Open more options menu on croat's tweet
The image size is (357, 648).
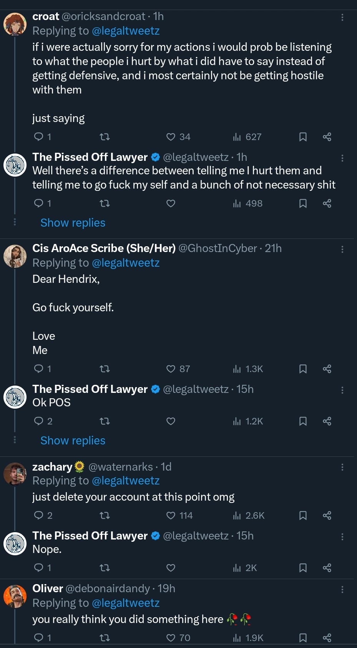point(342,17)
